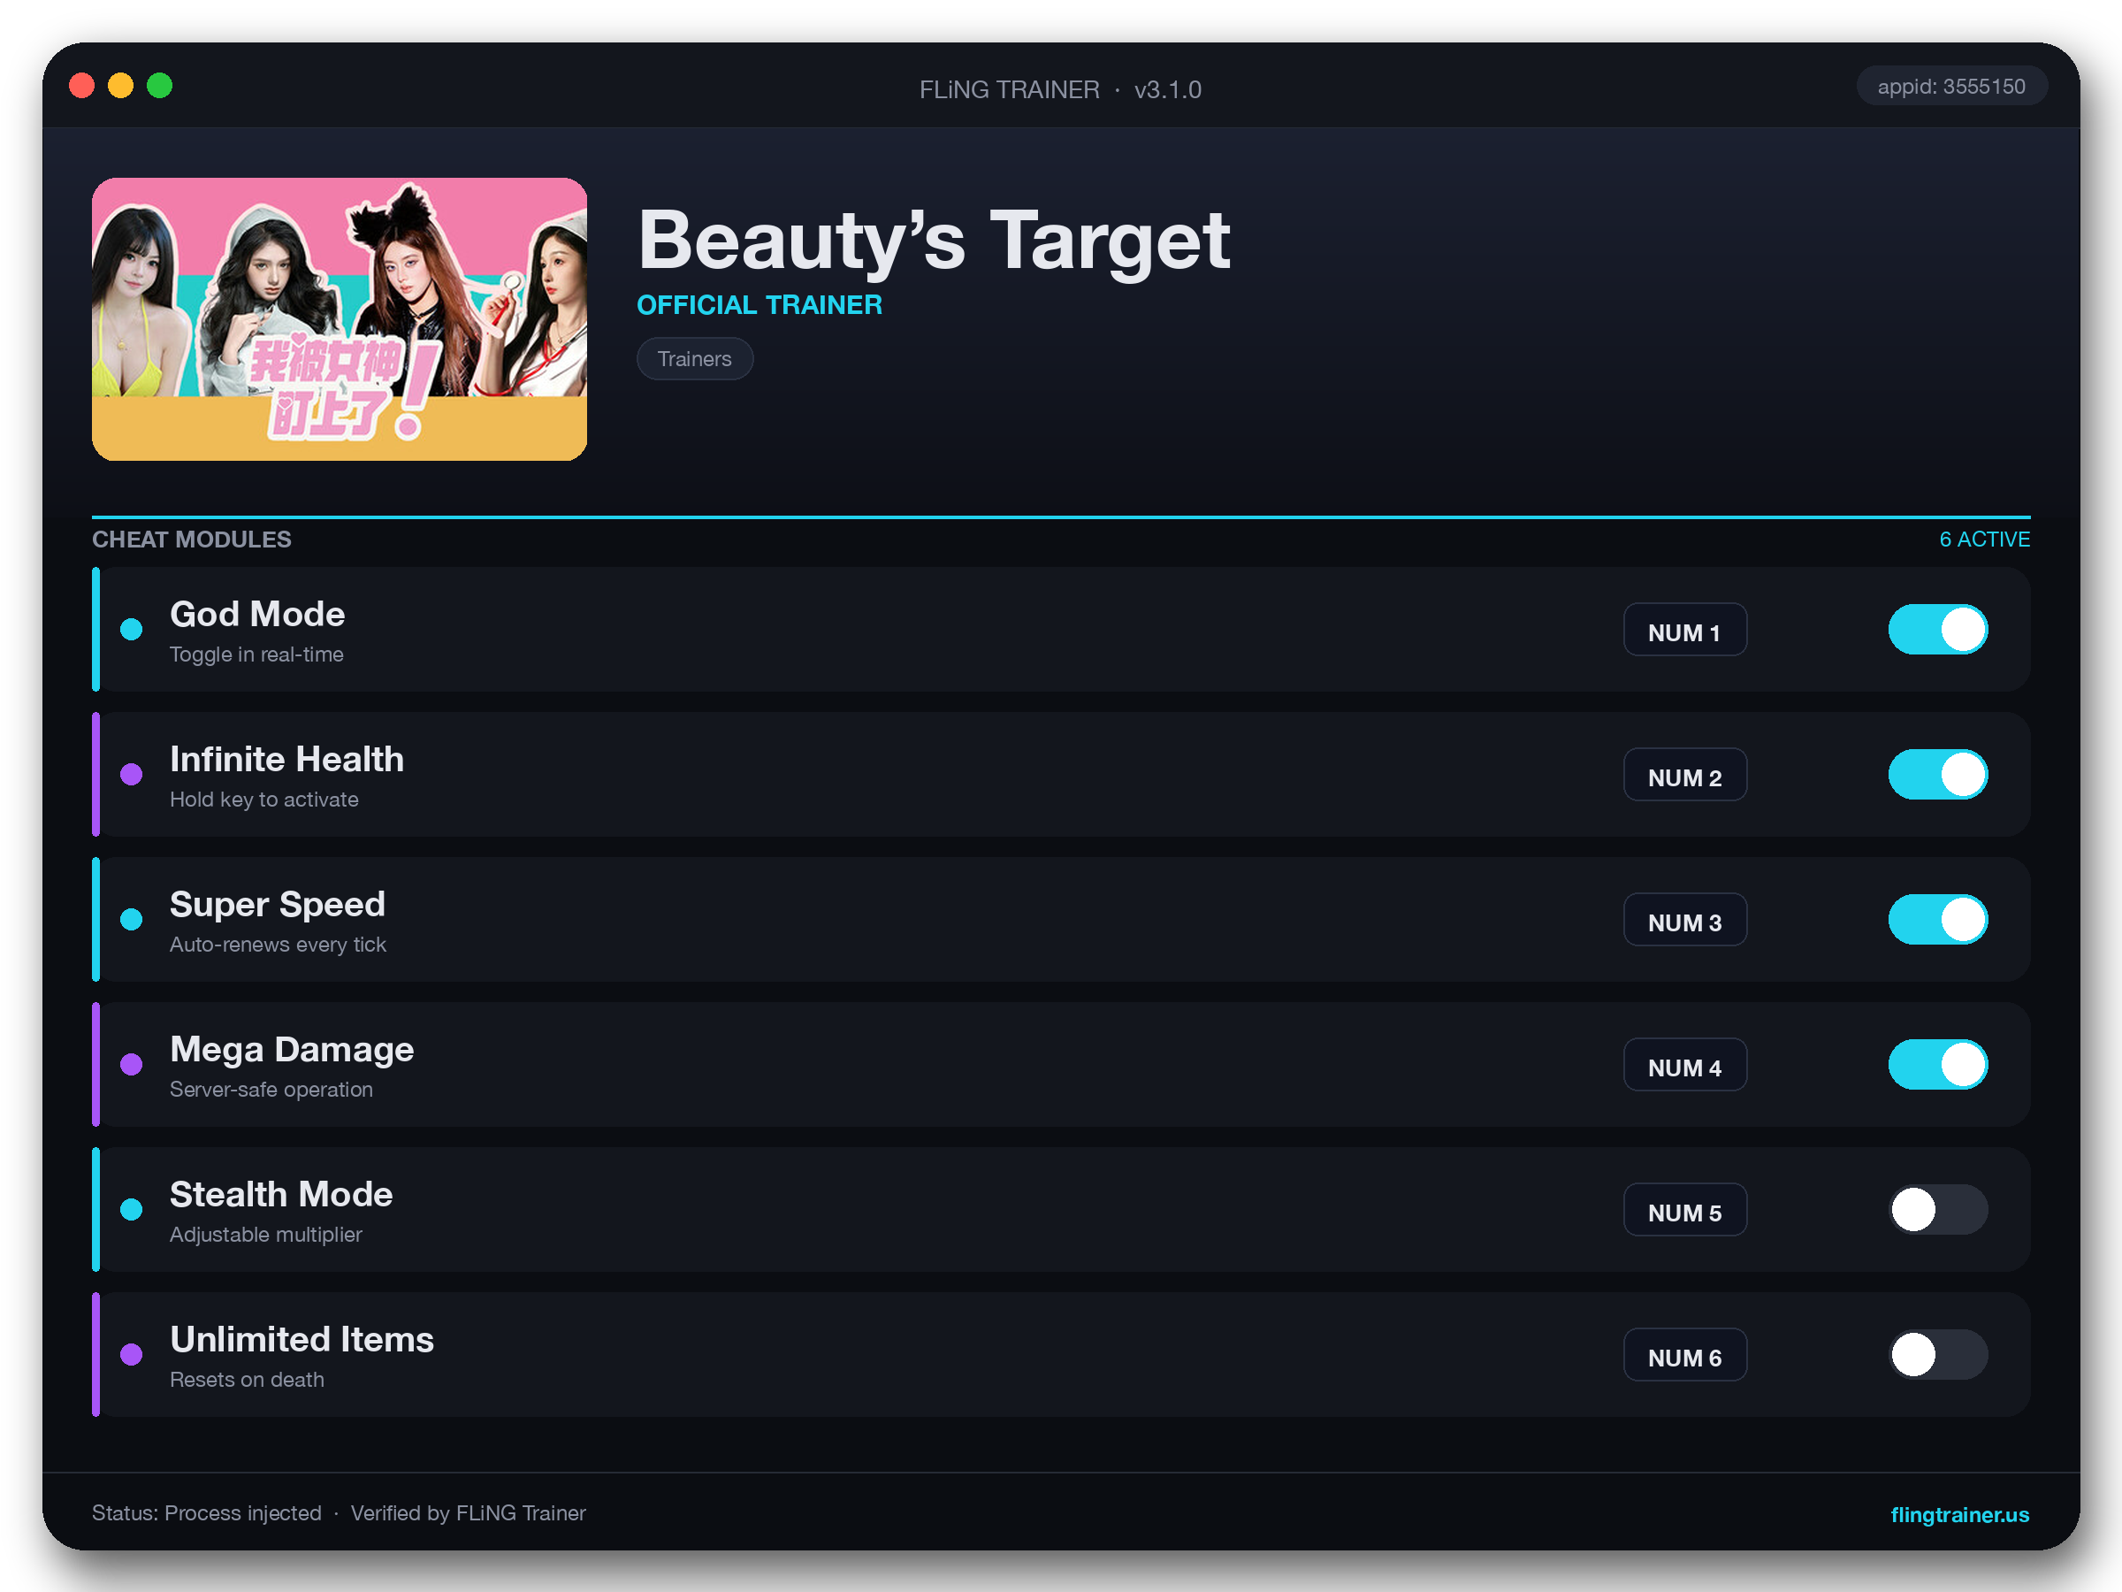Click "Auto-renews every tick" description
Screen dimensions: 2122x1592
click(x=279, y=945)
